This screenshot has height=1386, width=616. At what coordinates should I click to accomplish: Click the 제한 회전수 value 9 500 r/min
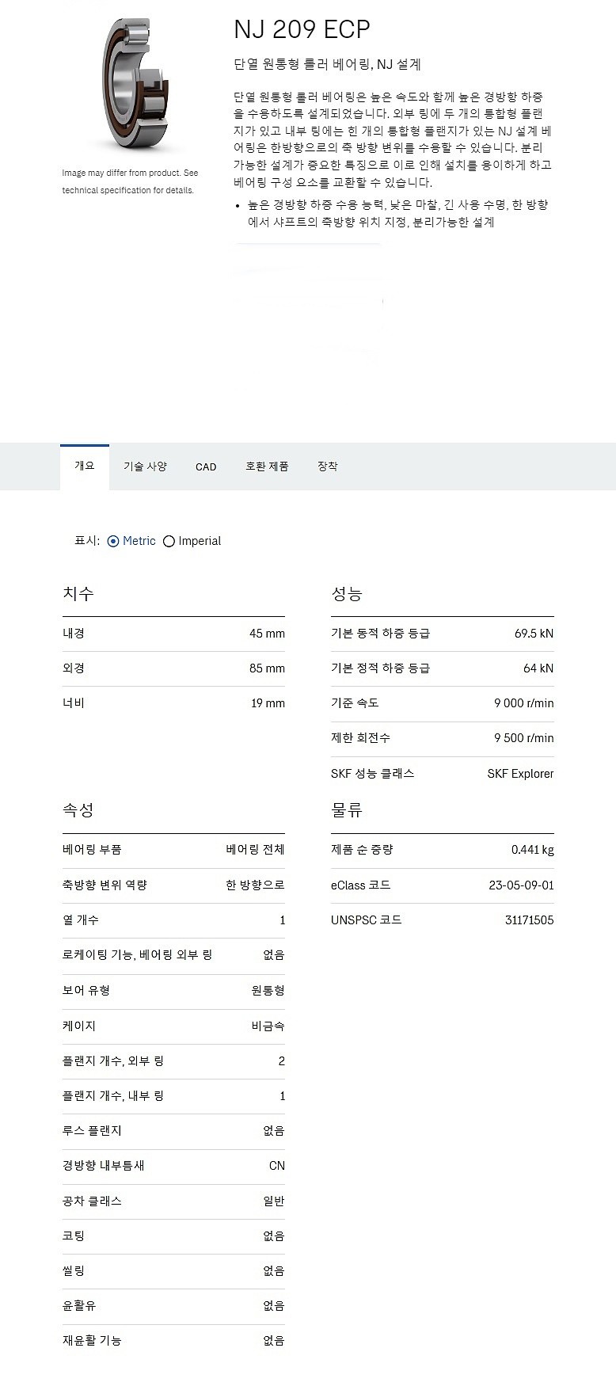click(524, 738)
